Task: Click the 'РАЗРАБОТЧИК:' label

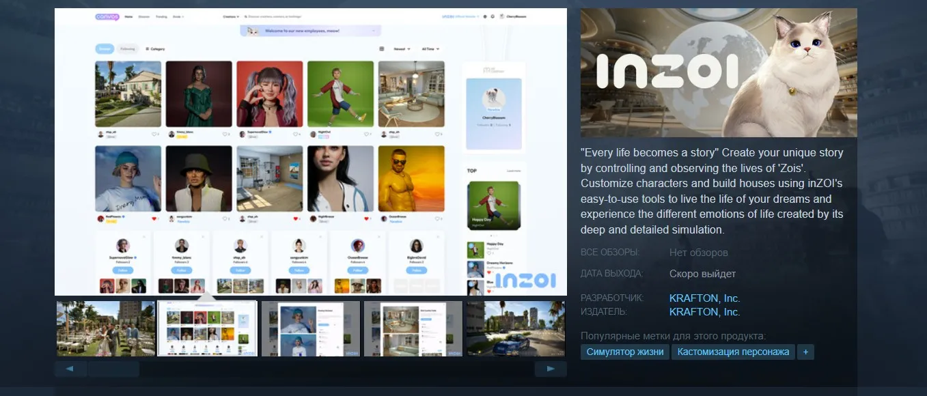Action: tap(612, 298)
